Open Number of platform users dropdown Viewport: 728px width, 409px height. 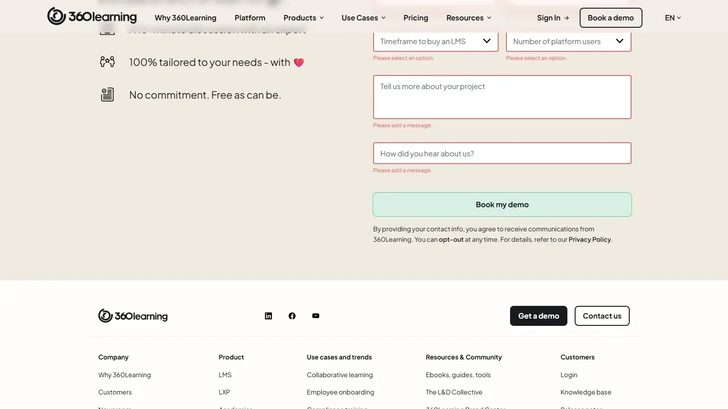click(x=568, y=41)
